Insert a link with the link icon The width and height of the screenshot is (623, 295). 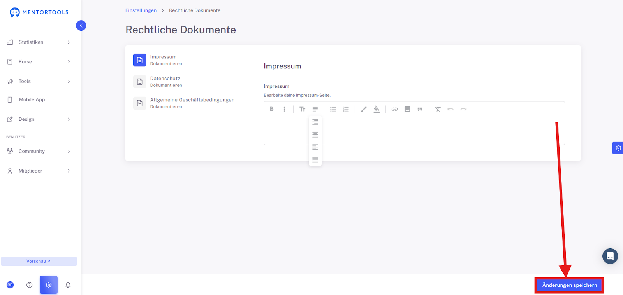[394, 109]
